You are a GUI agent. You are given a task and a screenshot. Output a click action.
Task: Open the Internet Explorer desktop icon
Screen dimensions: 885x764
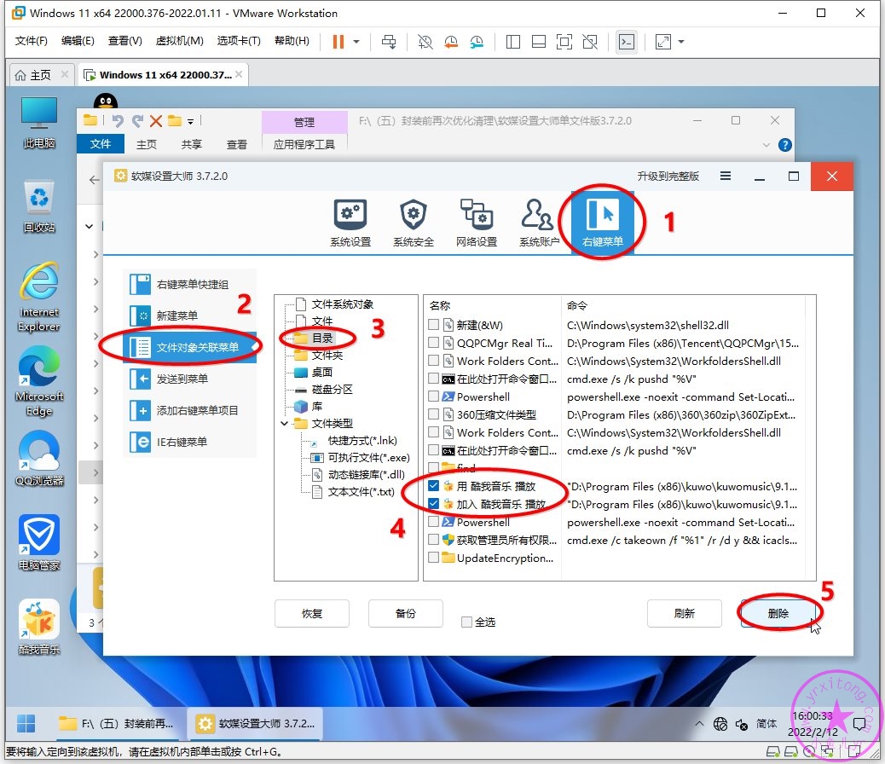[x=39, y=297]
